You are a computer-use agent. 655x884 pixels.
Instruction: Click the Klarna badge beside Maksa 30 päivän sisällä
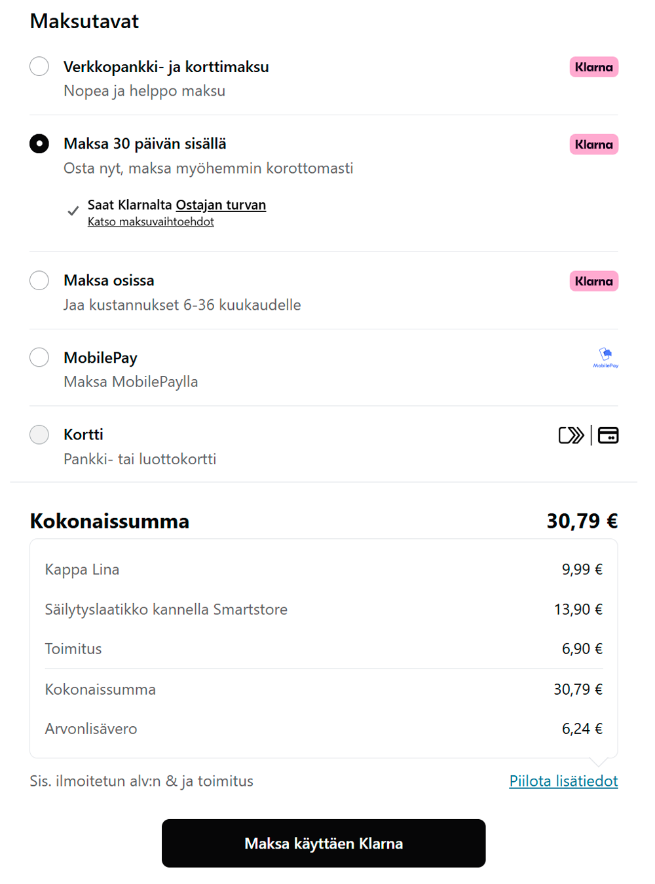click(593, 144)
